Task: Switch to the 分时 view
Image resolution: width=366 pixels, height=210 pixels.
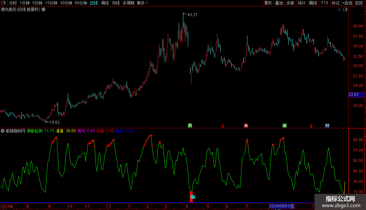Action: [x=13, y=3]
